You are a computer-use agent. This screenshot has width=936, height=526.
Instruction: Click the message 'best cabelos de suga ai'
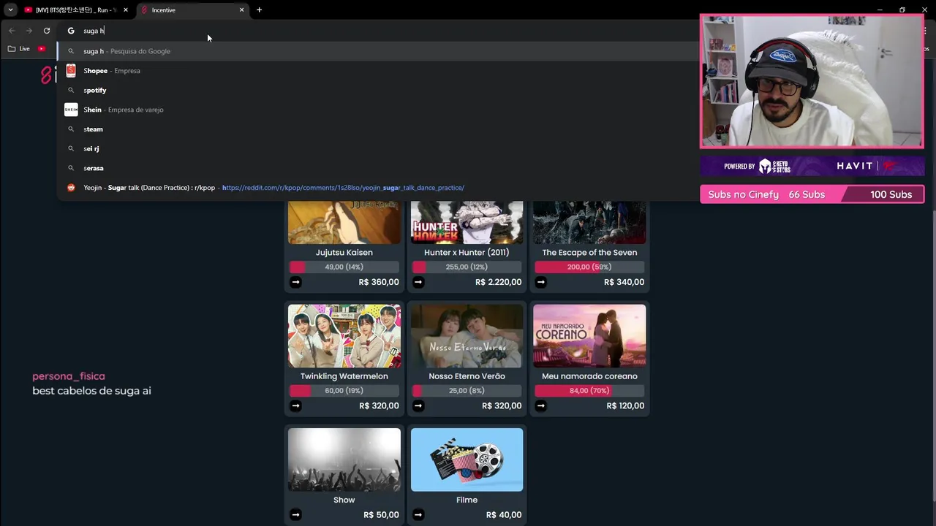tap(91, 391)
